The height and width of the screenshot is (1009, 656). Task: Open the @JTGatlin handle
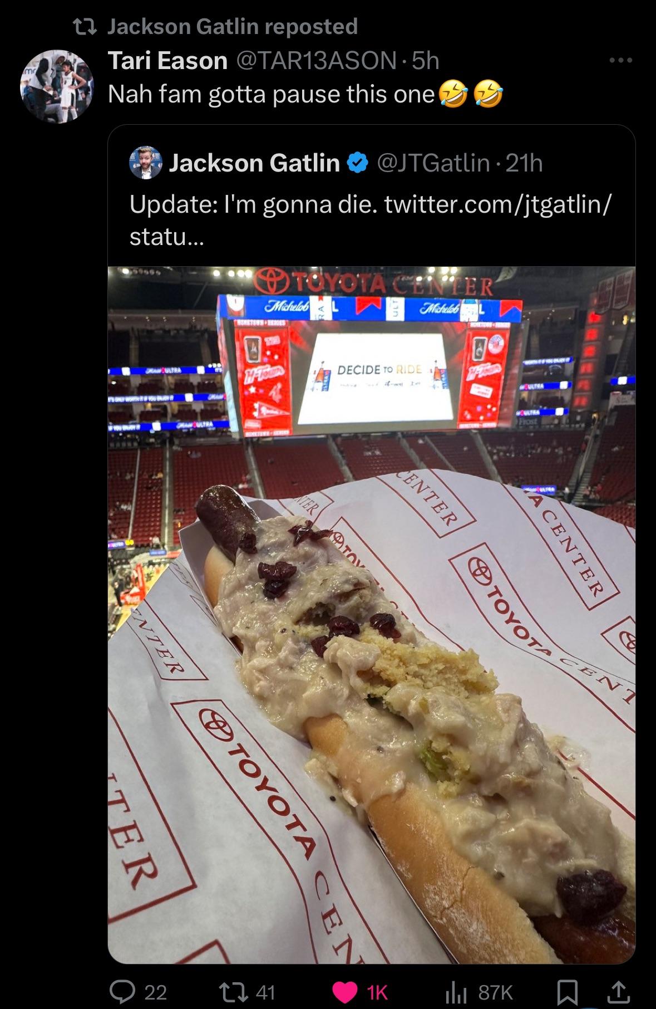[433, 163]
